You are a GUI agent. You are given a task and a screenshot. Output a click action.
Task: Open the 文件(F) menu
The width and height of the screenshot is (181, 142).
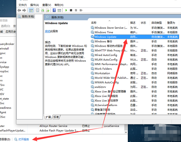[22, 5]
